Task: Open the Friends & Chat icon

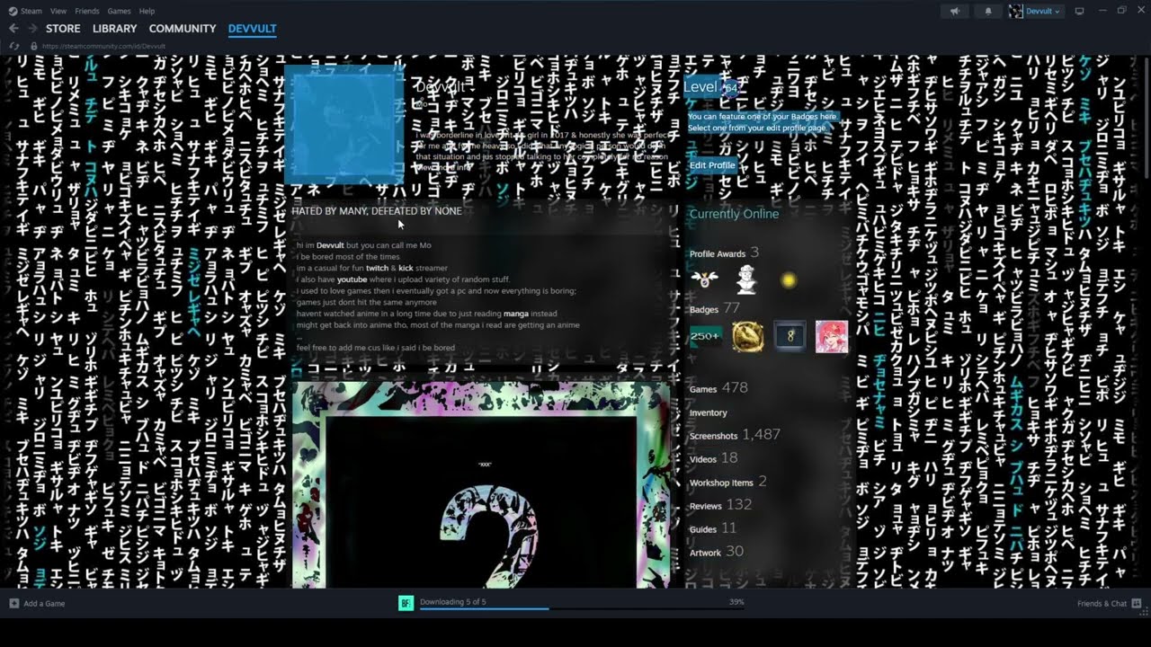Action: pyautogui.click(x=1136, y=603)
